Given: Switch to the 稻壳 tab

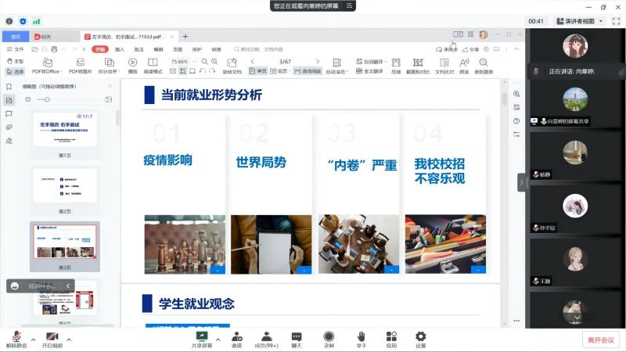Looking at the screenshot, I should pyautogui.click(x=43, y=37).
